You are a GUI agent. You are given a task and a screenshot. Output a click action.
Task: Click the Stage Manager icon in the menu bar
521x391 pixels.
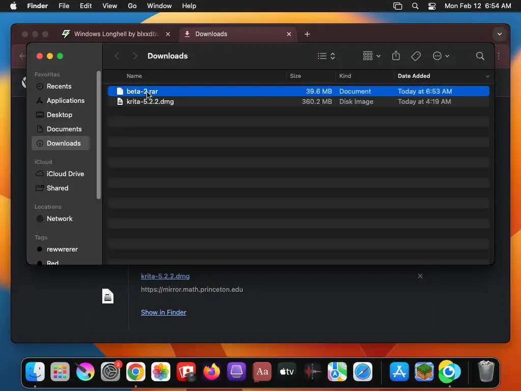[x=397, y=6]
